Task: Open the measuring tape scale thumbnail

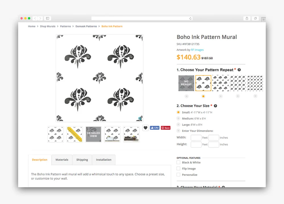Action: coord(75,134)
